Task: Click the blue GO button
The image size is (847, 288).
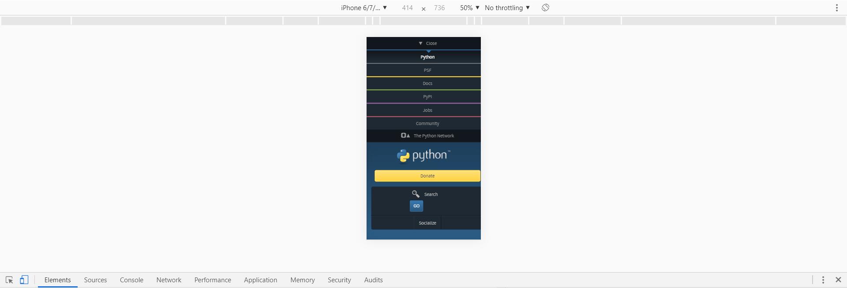Action: (416, 206)
